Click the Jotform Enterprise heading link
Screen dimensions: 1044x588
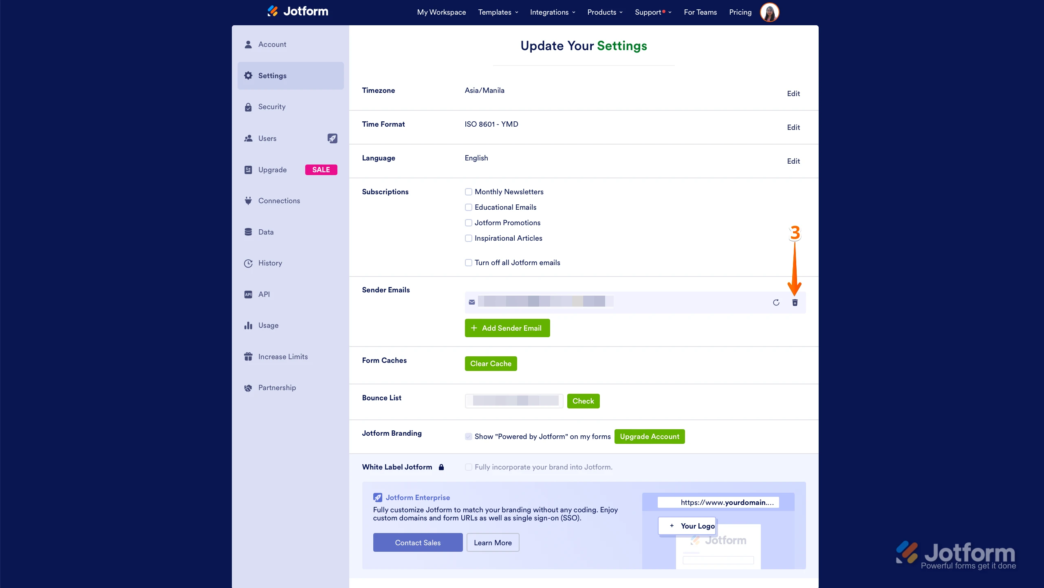click(x=418, y=498)
